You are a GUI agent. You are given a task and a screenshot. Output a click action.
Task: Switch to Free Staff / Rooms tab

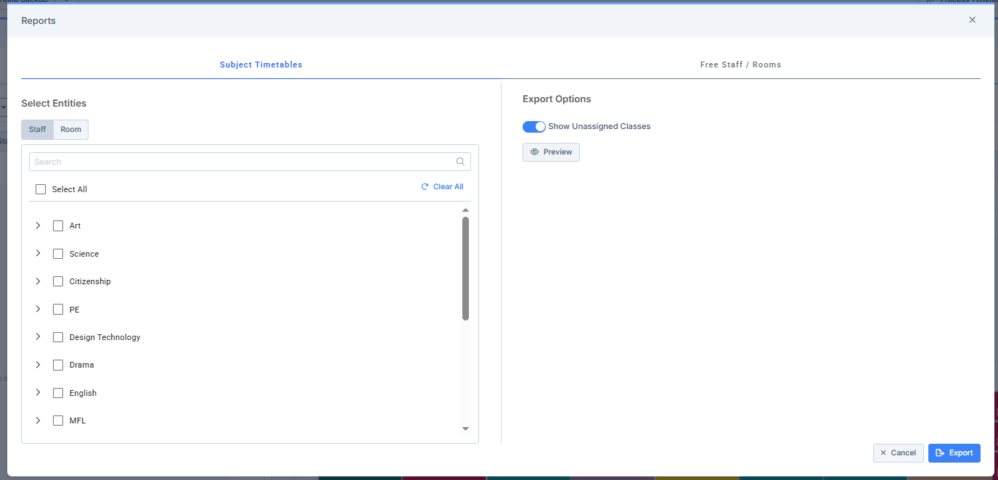pyautogui.click(x=740, y=65)
